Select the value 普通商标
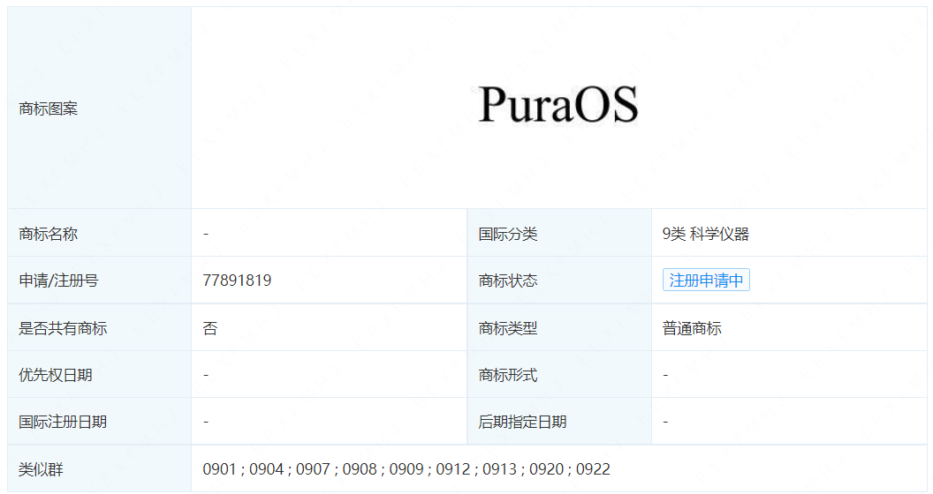The width and height of the screenshot is (933, 494). [692, 328]
